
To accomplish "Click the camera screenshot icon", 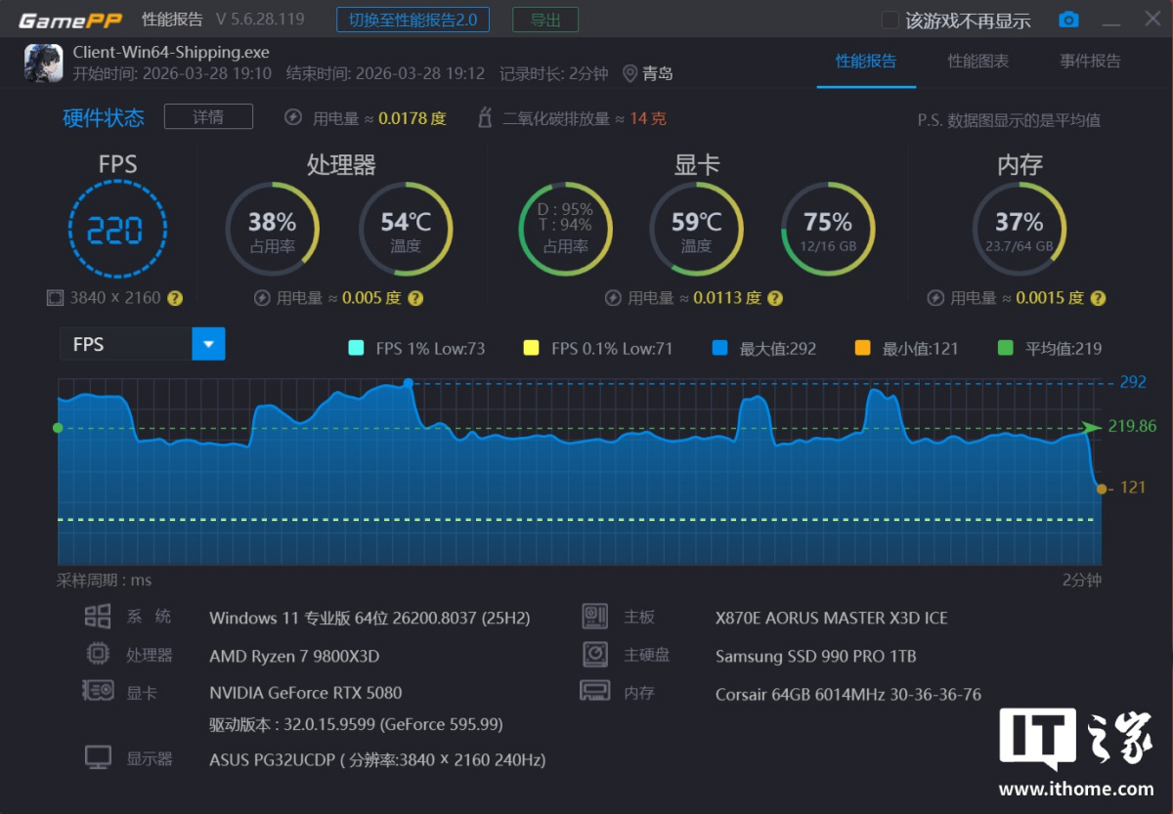I will pyautogui.click(x=1068, y=20).
